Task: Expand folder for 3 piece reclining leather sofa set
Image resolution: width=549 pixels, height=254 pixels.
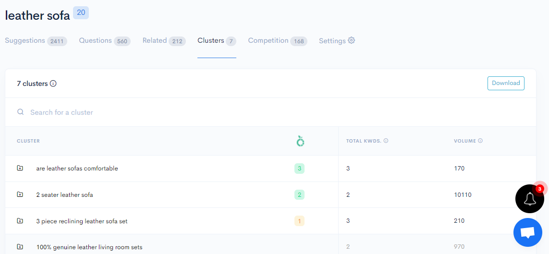Action: coord(20,220)
